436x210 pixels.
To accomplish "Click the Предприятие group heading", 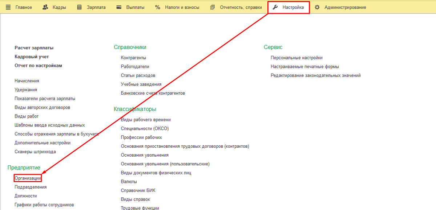I will [24, 168].
